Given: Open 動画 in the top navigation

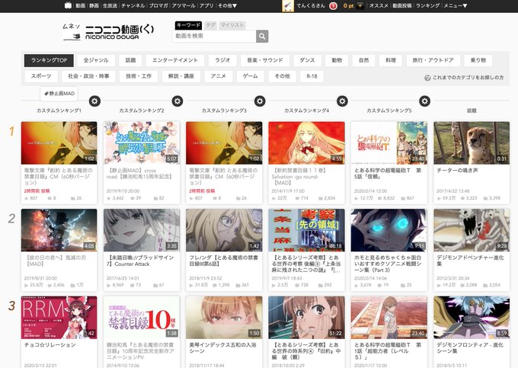Looking at the screenshot, I should click(x=80, y=5).
